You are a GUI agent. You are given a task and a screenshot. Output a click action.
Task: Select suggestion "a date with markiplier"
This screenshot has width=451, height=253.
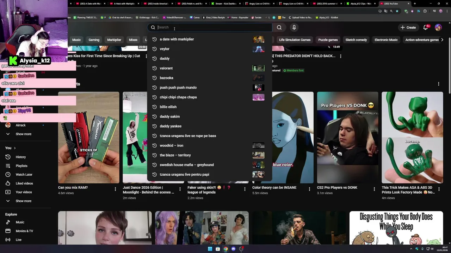coord(209,39)
